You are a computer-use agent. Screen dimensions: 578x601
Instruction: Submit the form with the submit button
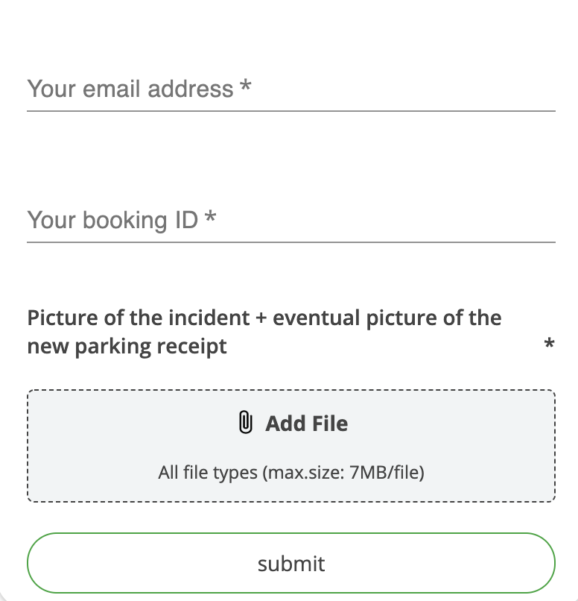coord(291,563)
